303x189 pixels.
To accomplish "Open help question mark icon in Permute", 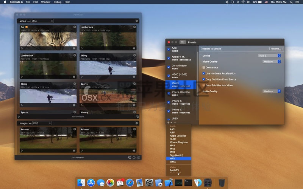I will [139, 158].
